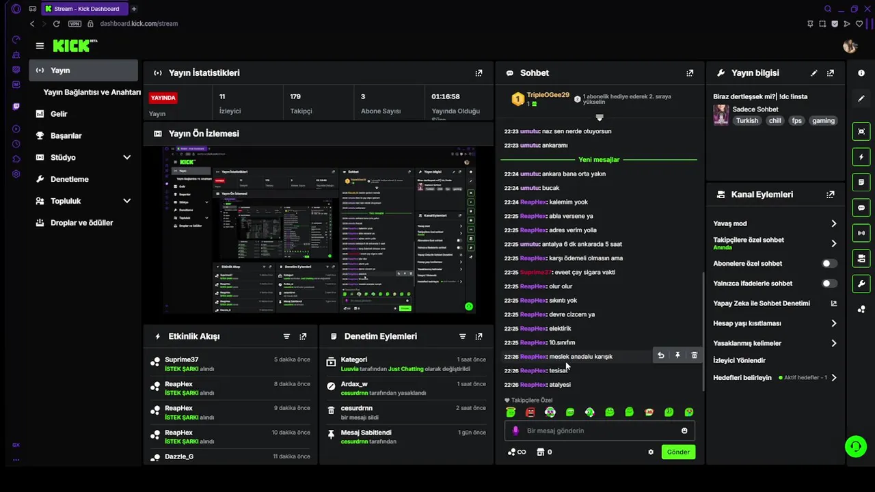The height and width of the screenshot is (492, 875).
Task: Toggle Yalnızca ifadelerle sohbet switch
Action: click(829, 283)
